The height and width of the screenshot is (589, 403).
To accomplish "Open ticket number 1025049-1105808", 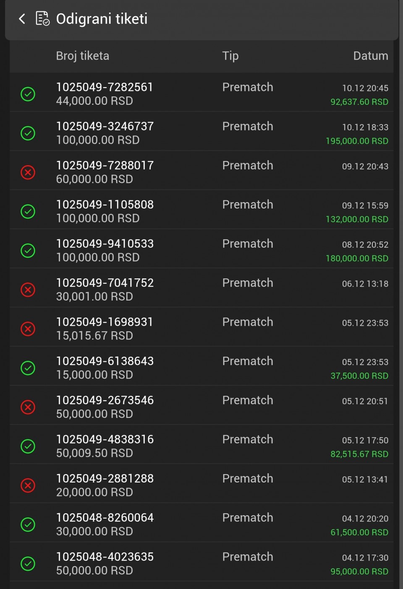I will click(x=105, y=205).
